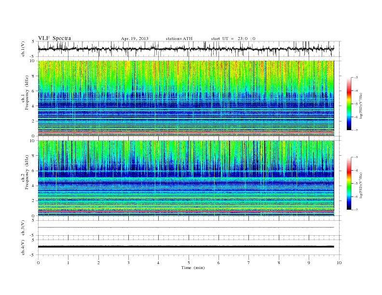Click the "ch.3(V)" axis label
Screen dimensions: 382x295
(23, 228)
